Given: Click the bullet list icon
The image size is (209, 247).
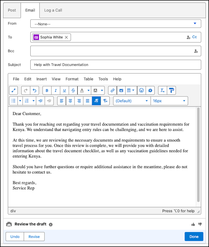Looking at the screenshot, I should (13, 101).
